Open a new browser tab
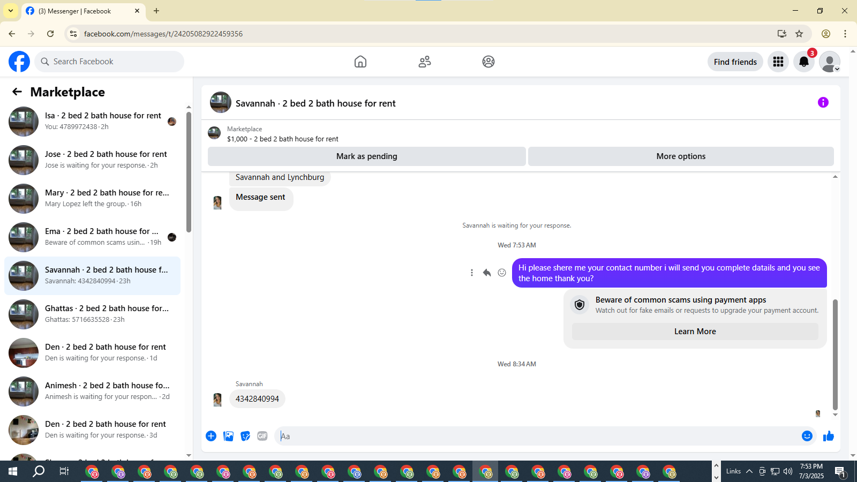The image size is (857, 482). pyautogui.click(x=156, y=11)
